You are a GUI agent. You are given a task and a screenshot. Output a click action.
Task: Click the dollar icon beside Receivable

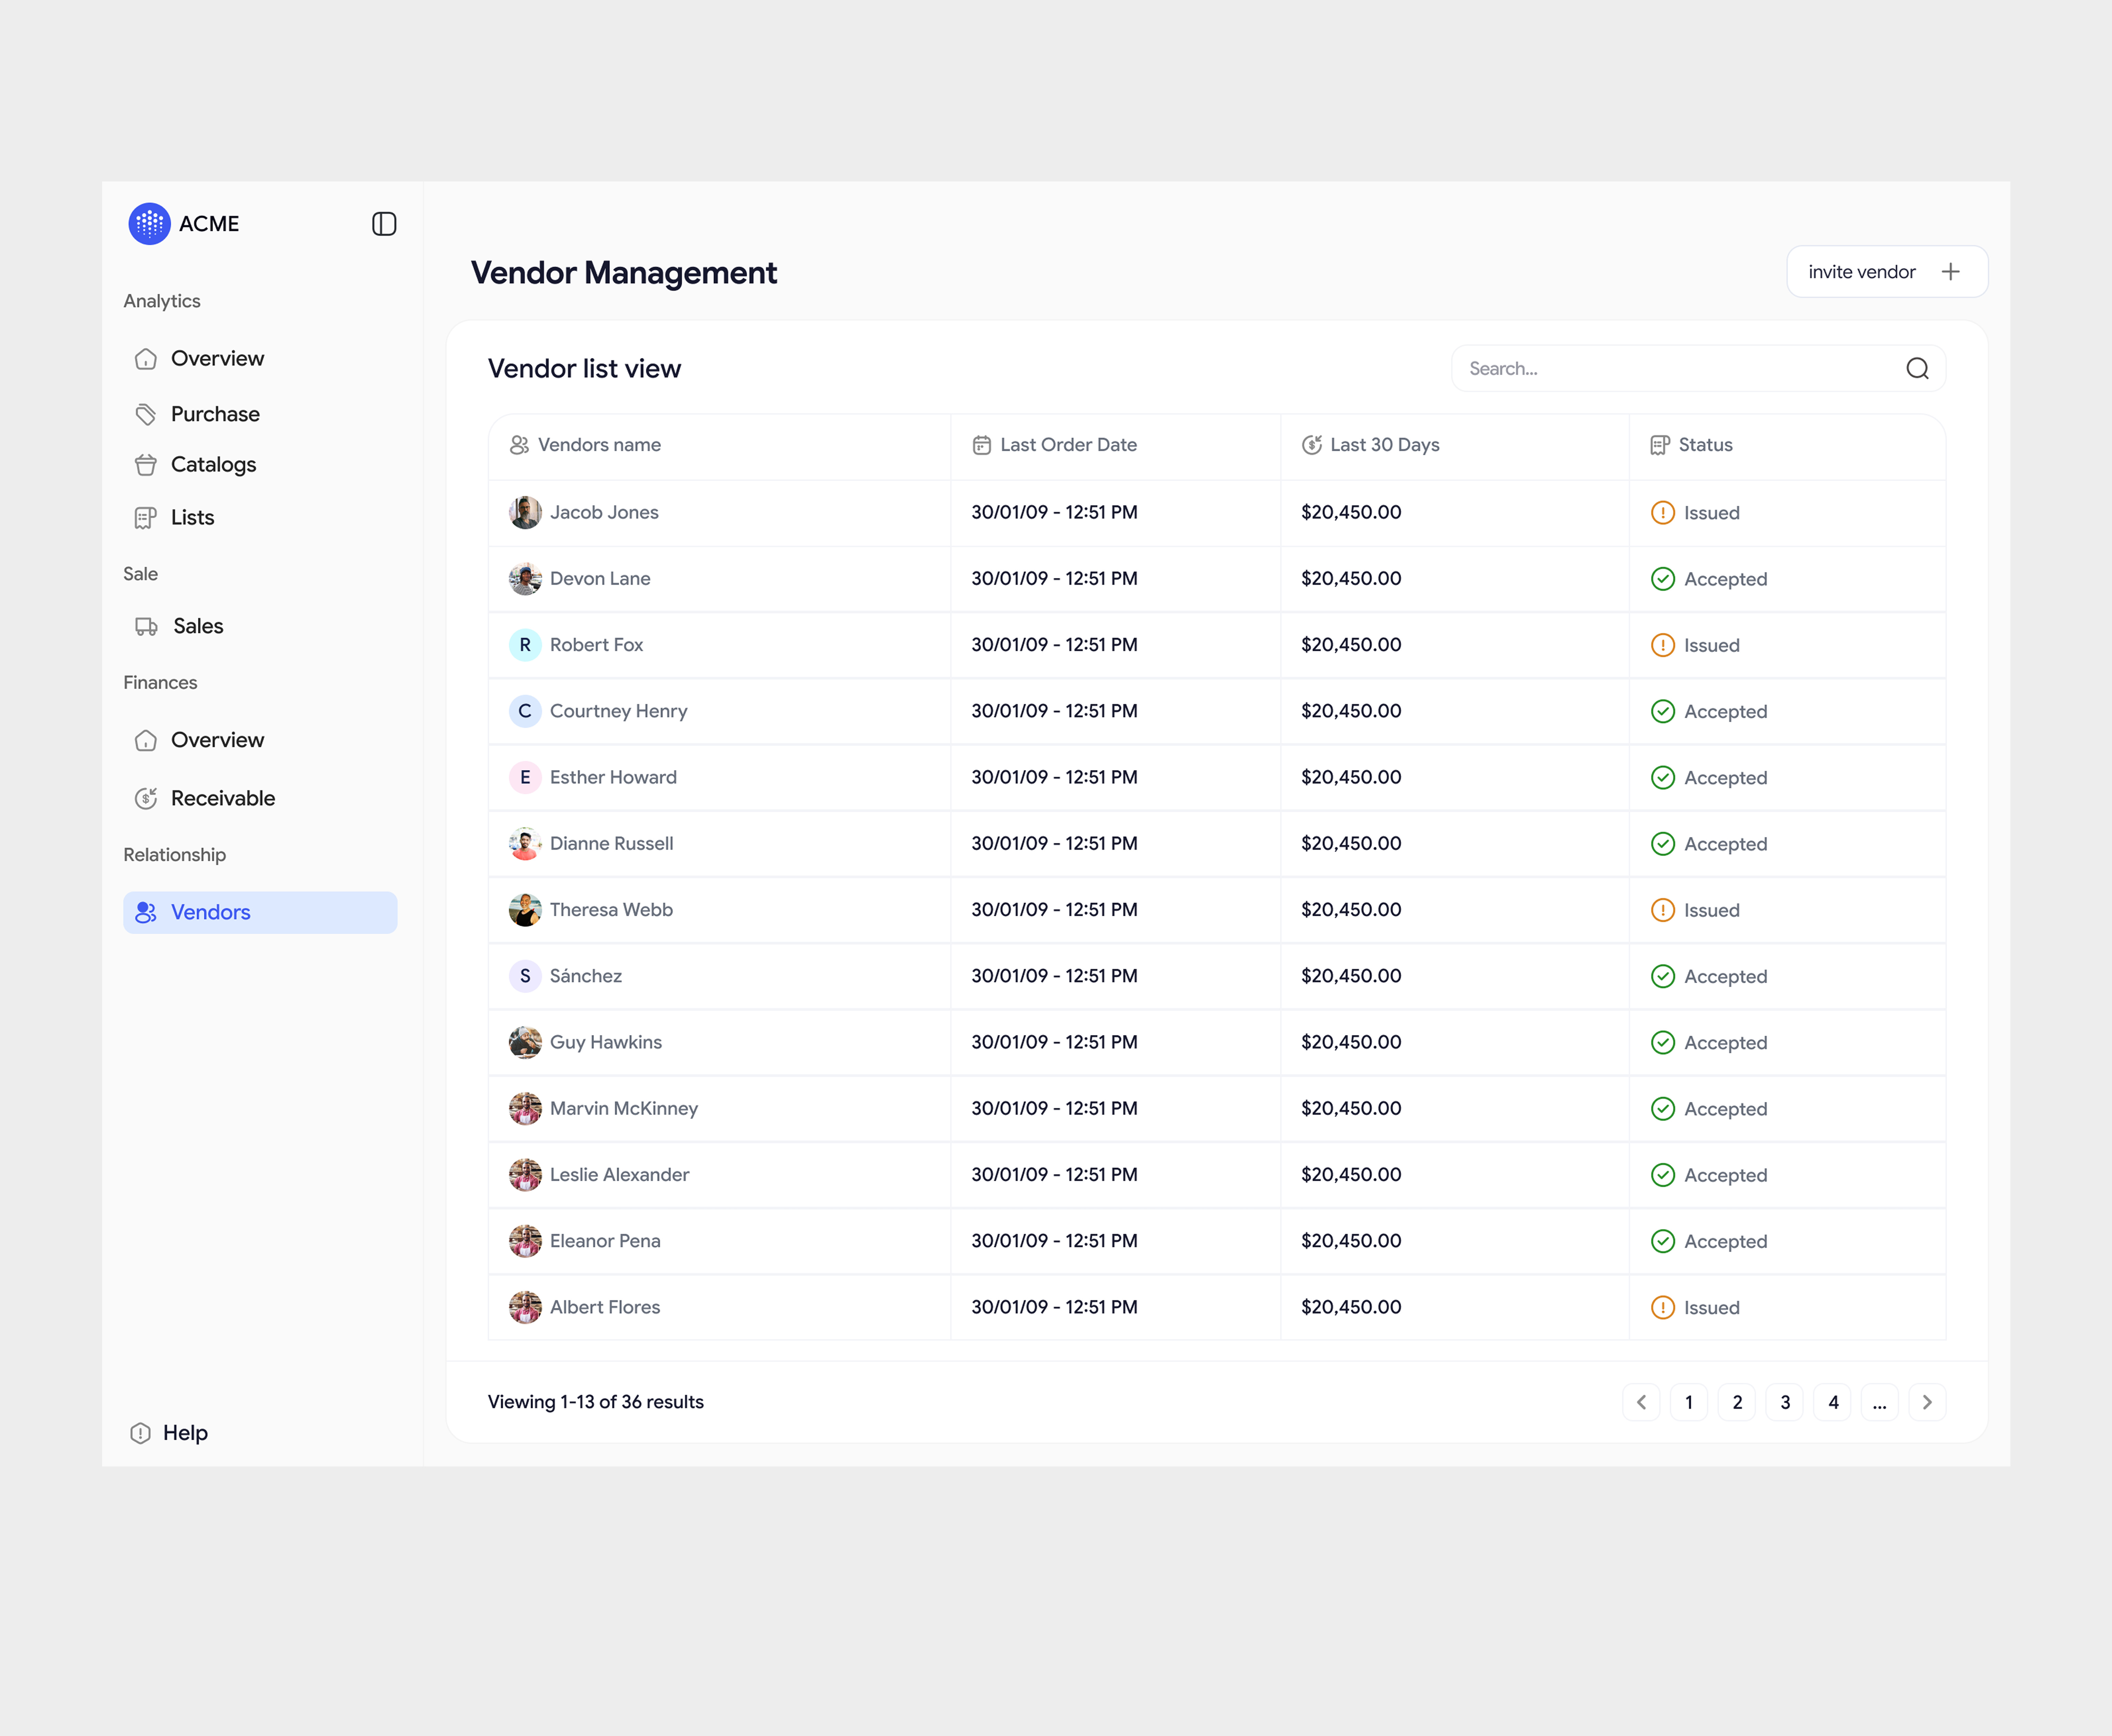(146, 798)
